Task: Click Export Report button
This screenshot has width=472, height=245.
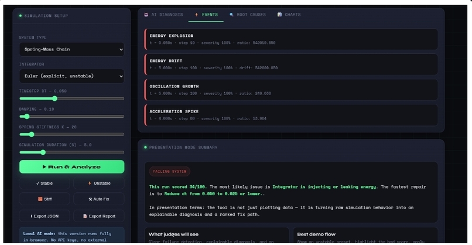Action: (x=99, y=216)
